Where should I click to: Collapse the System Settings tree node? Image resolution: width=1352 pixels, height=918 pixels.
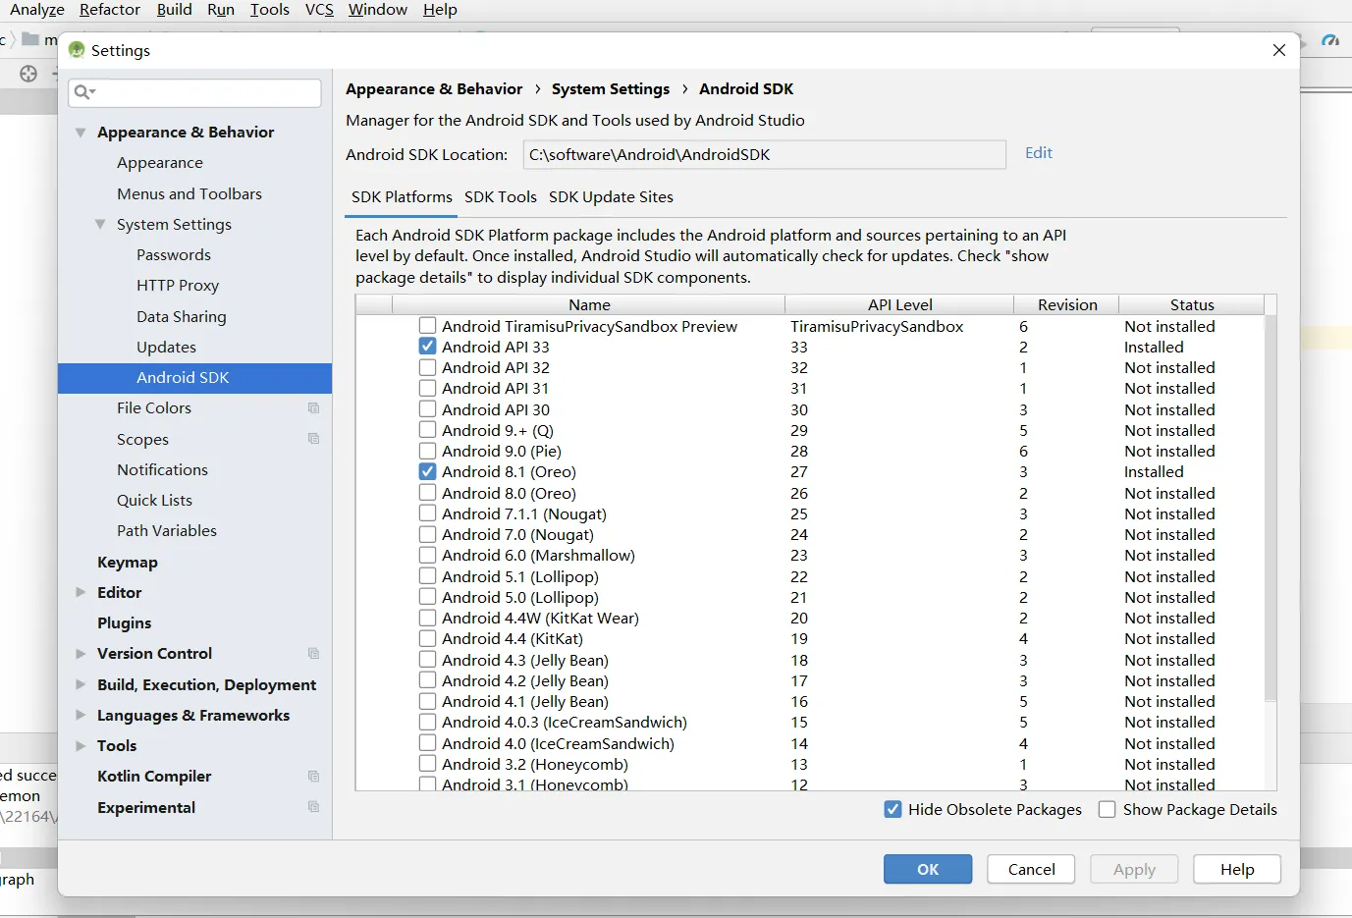[x=100, y=224]
